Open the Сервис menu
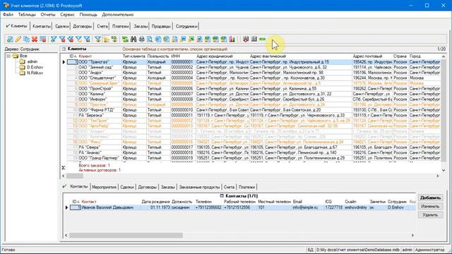 tap(68, 14)
